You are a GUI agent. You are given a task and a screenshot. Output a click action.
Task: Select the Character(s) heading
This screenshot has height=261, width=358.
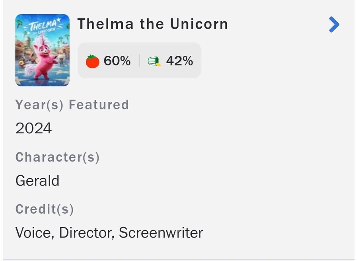[57, 158]
